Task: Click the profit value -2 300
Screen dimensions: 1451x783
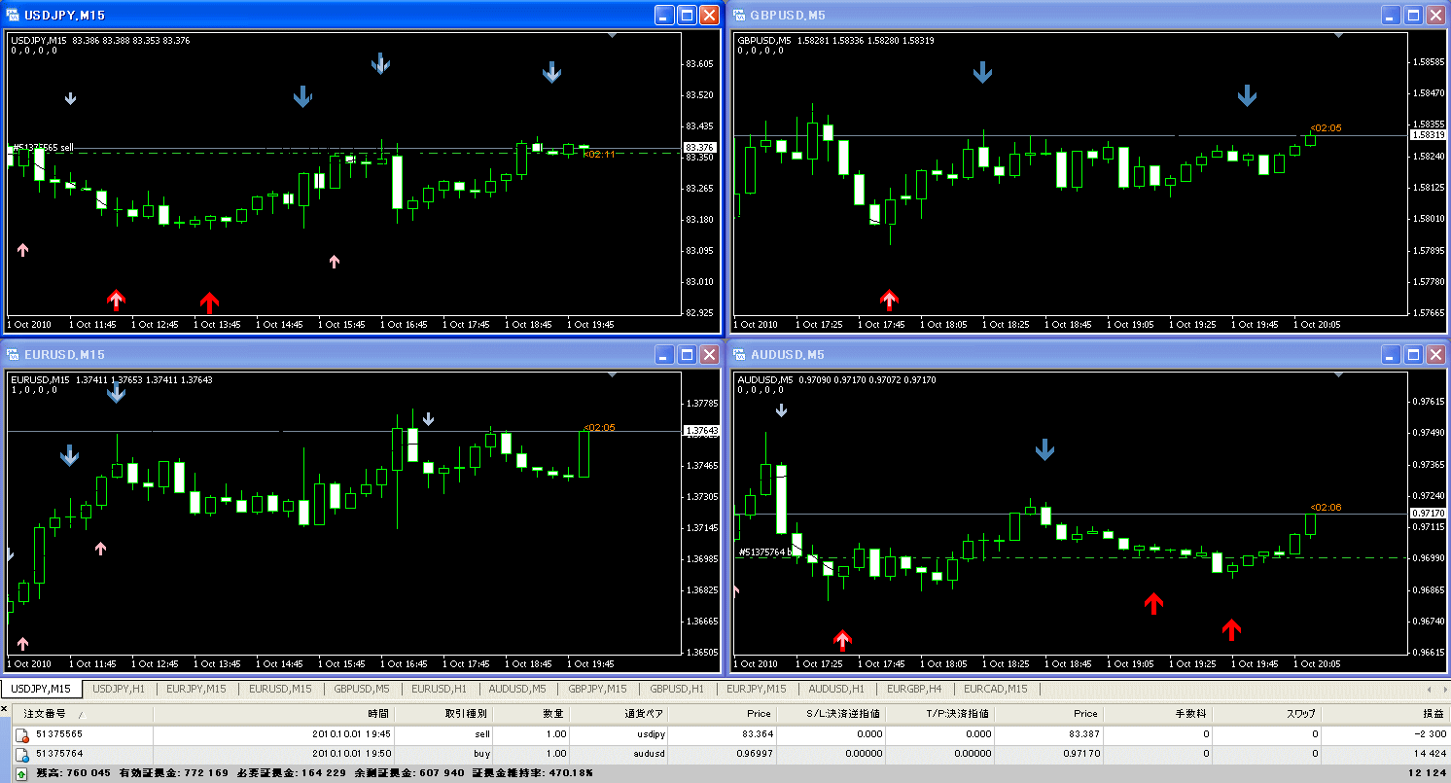Action: tap(1430, 734)
